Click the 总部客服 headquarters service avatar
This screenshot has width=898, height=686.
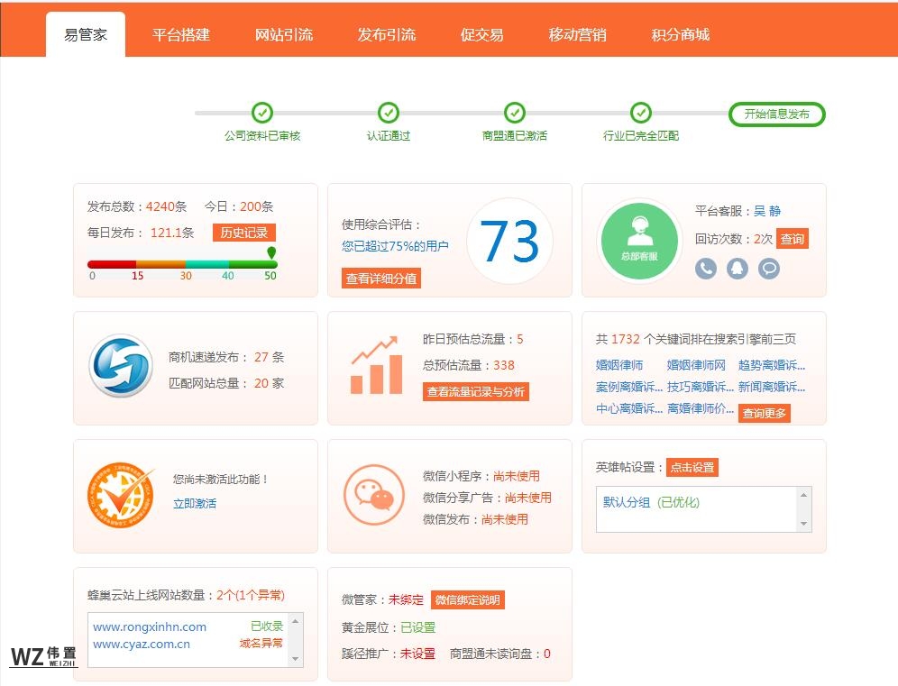pyautogui.click(x=638, y=238)
